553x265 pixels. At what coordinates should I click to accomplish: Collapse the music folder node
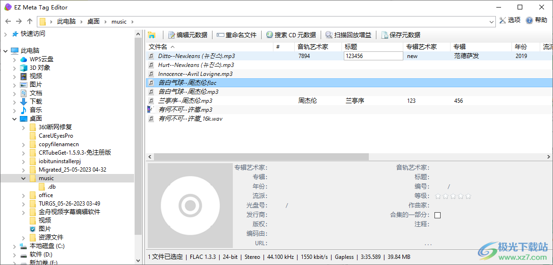pyautogui.click(x=24, y=178)
